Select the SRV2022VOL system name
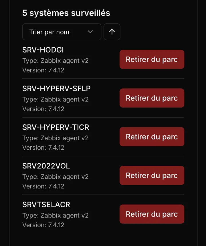Screen dimensions: 206x246 coord(46,166)
